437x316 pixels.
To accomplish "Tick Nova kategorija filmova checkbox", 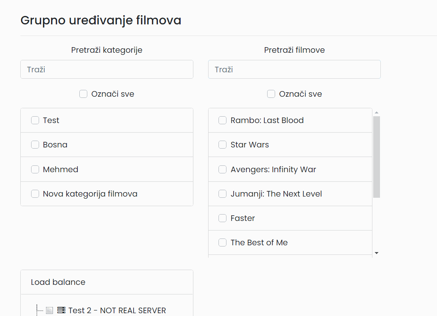I will [x=35, y=194].
